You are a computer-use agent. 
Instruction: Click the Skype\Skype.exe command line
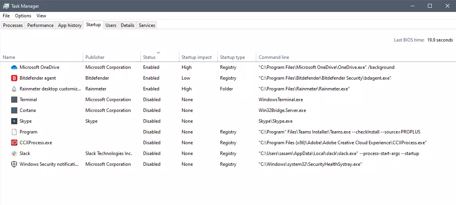276,121
